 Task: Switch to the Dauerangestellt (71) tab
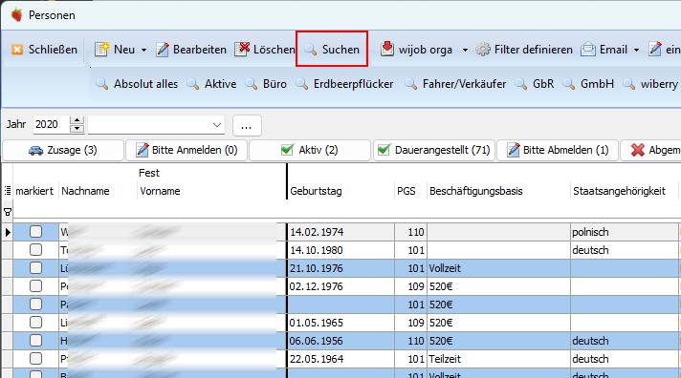pos(434,150)
